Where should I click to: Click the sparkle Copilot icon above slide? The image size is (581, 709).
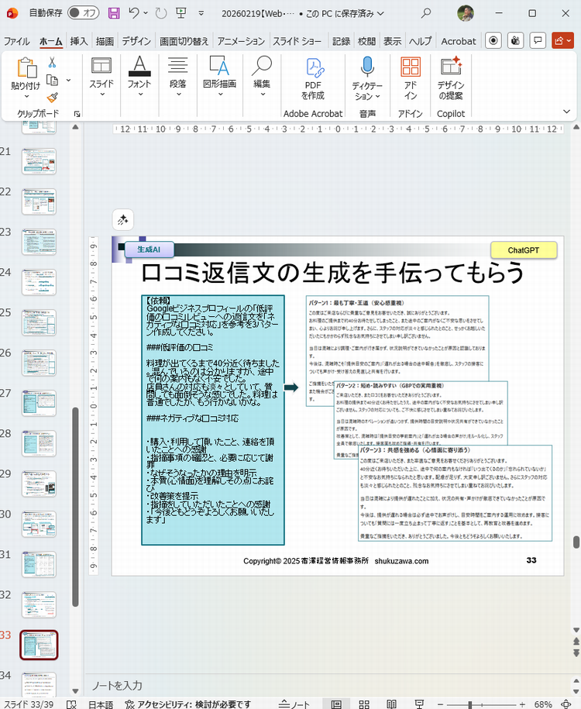[x=123, y=220]
